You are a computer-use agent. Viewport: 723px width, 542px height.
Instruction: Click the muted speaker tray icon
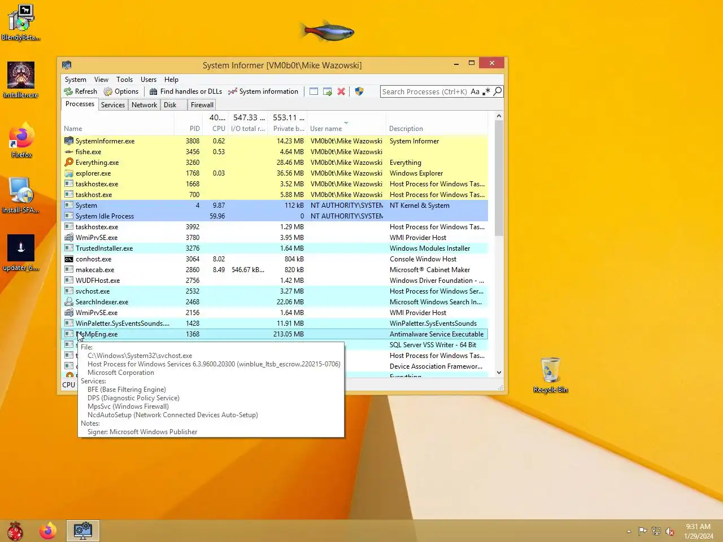click(x=670, y=531)
